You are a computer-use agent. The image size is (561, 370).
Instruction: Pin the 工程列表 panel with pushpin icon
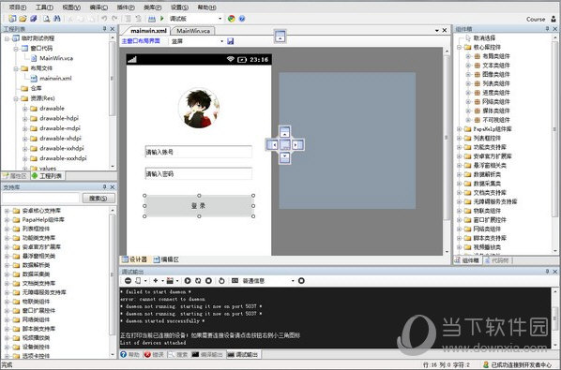pos(104,29)
